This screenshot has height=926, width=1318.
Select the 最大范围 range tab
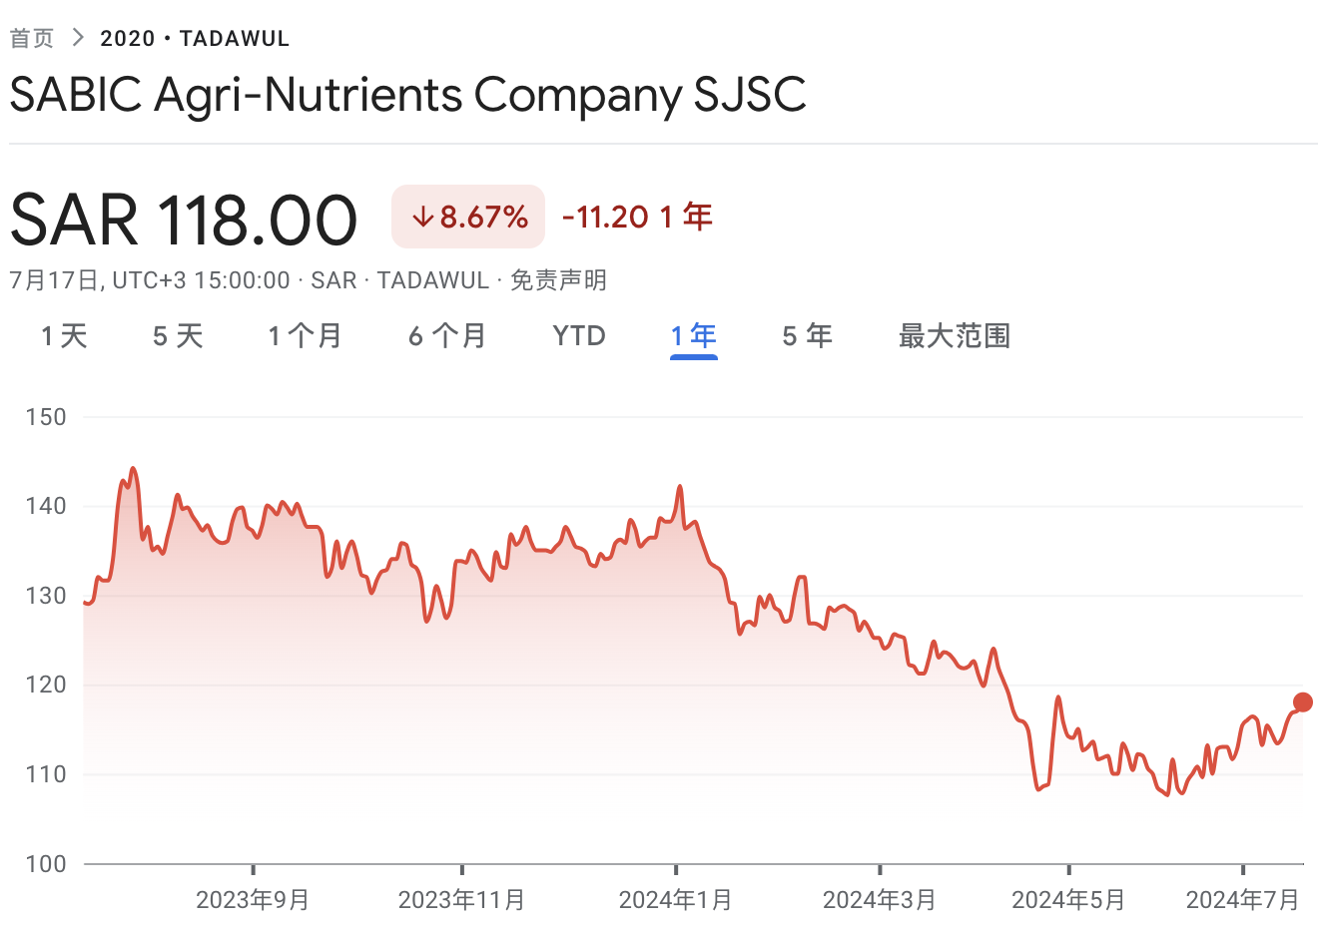pos(954,336)
